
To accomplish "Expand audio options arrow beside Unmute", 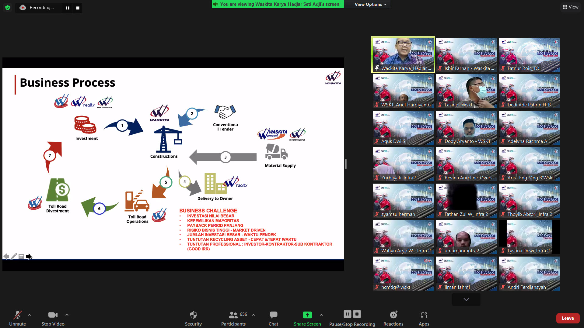I will click(x=30, y=315).
